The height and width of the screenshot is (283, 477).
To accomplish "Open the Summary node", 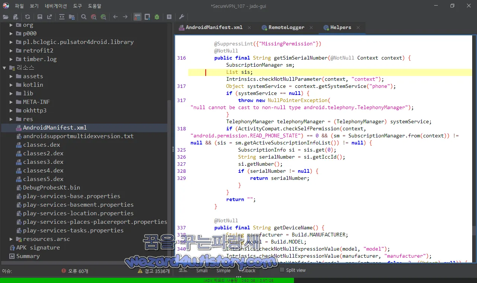I will (28, 256).
